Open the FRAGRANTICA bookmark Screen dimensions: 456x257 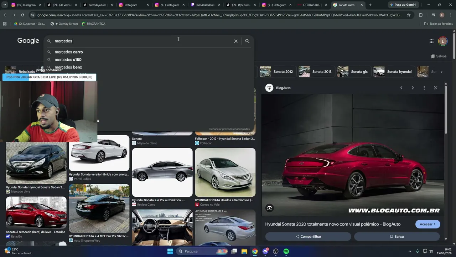pos(93,24)
